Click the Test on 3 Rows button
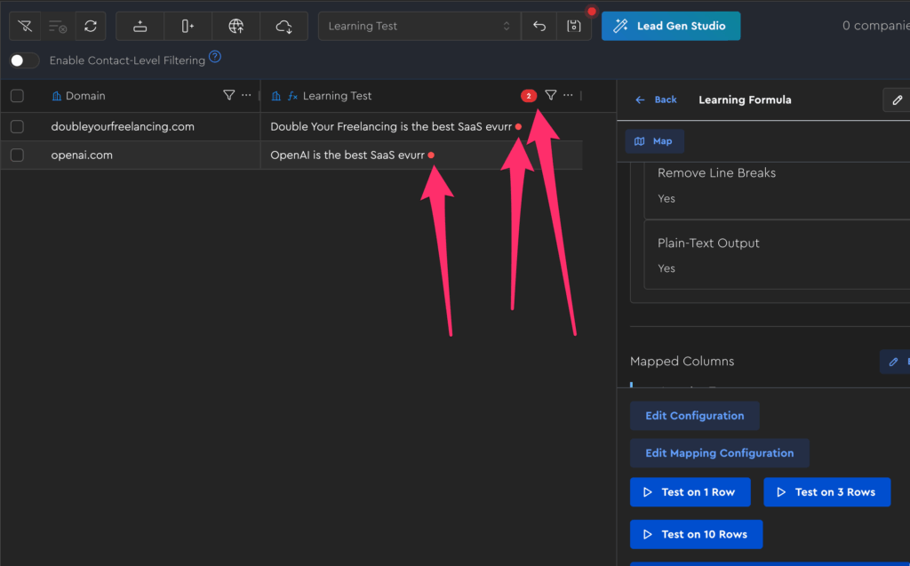 [826, 492]
